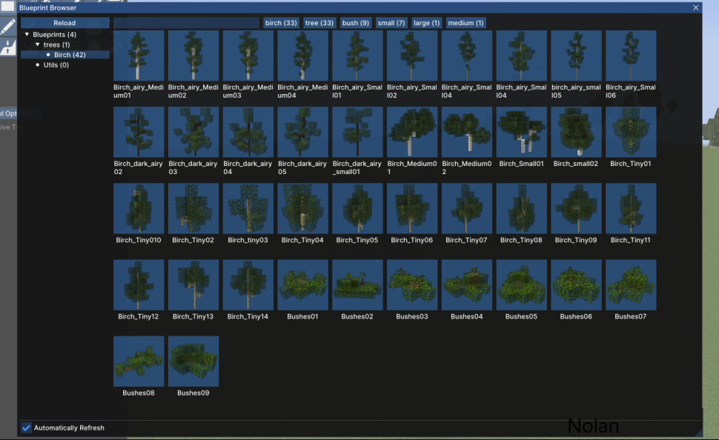Click the blueprint search field
Screen dimensions: 719x440
click(186, 23)
